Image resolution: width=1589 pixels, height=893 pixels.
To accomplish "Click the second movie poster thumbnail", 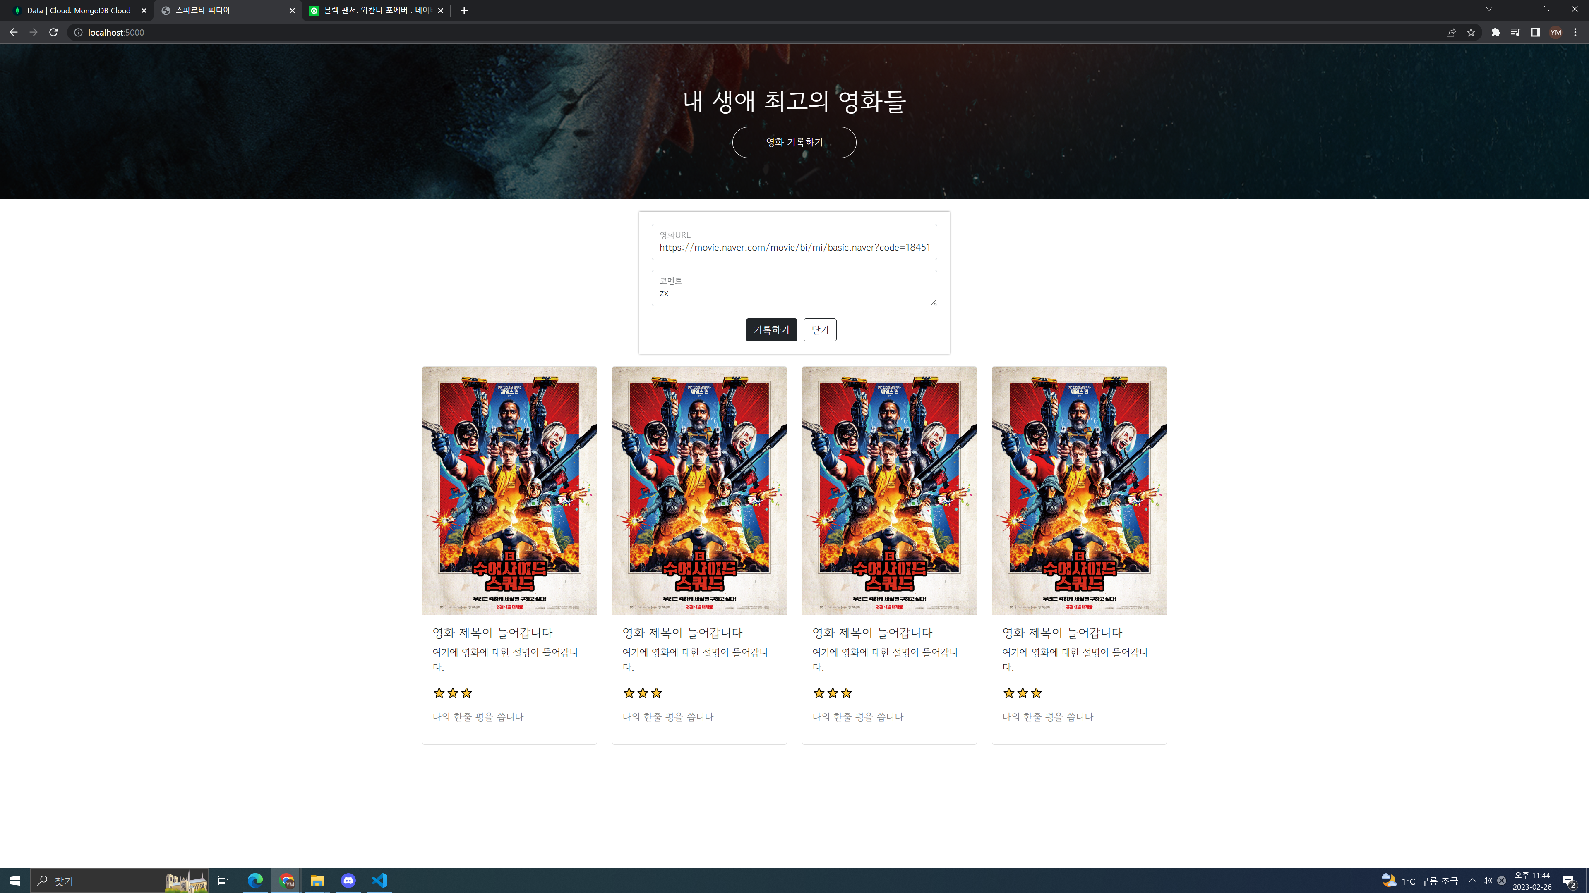I will click(x=699, y=491).
